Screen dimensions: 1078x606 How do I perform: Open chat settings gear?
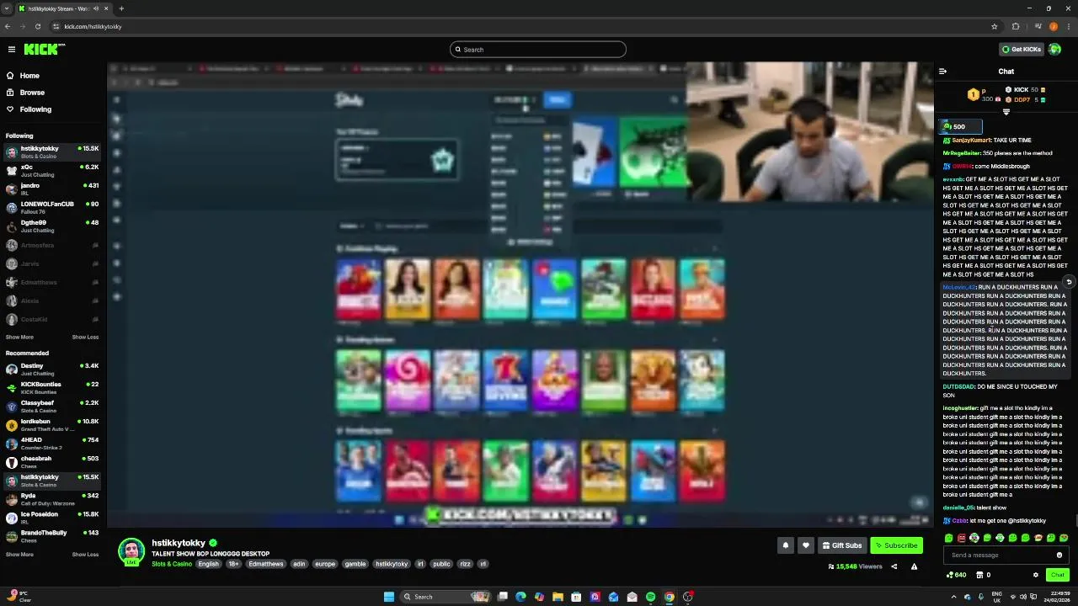point(1035,575)
